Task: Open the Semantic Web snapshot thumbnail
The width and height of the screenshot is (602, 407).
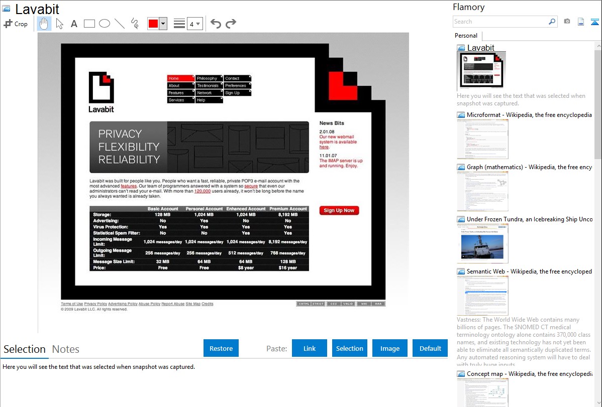Action: 482,296
